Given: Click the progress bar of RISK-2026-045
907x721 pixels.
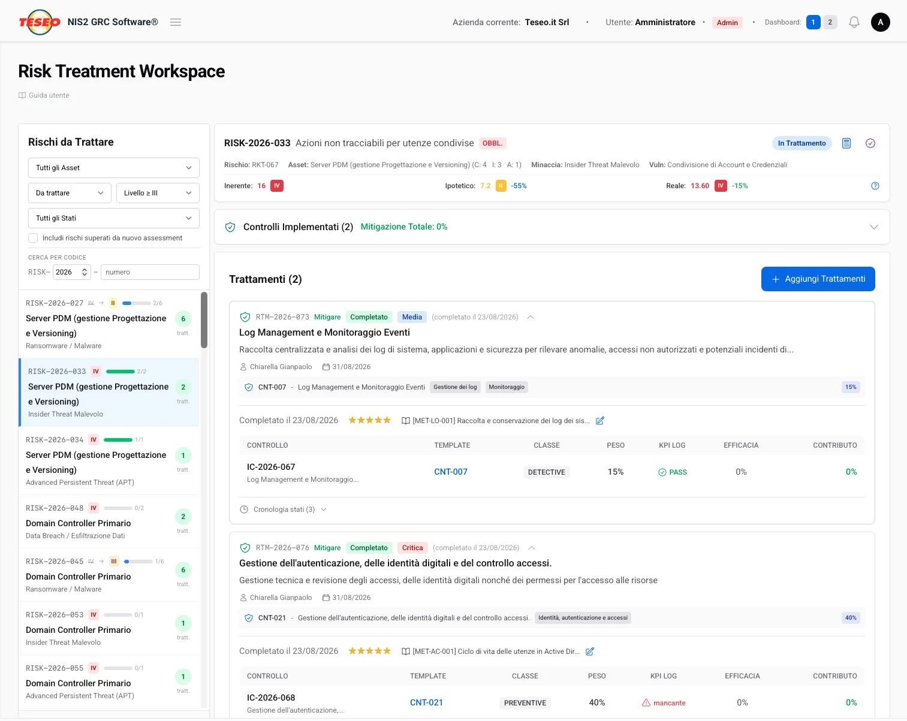Looking at the screenshot, I should [138, 562].
